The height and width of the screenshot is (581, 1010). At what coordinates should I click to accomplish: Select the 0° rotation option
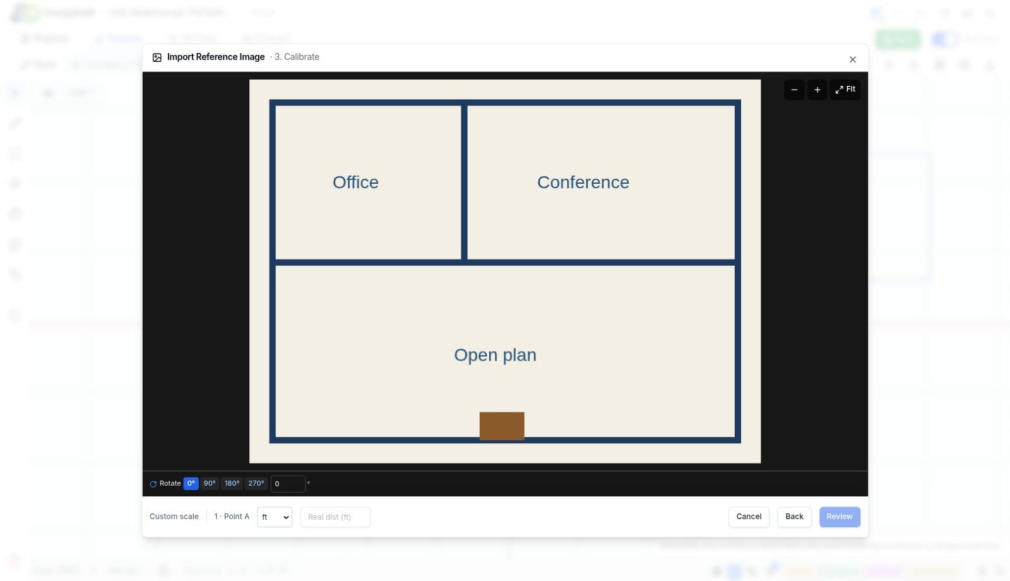click(191, 484)
